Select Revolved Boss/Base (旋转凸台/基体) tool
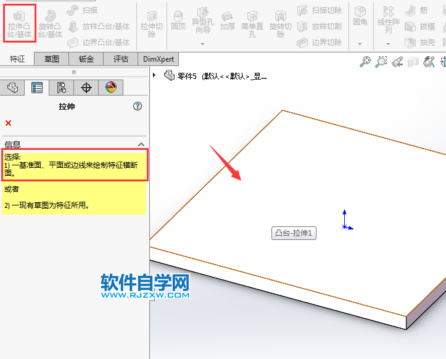Viewport: 446px width, 359px height. point(50,23)
